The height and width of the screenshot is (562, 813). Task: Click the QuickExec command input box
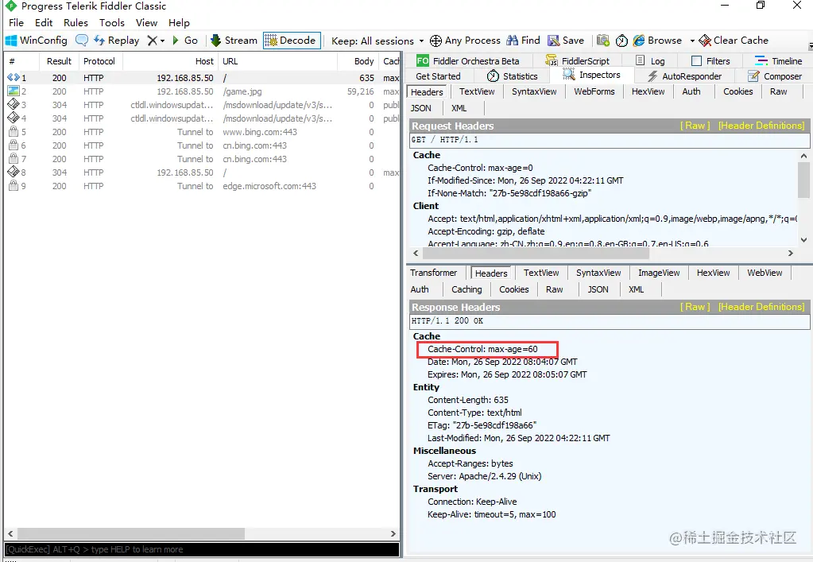202,549
